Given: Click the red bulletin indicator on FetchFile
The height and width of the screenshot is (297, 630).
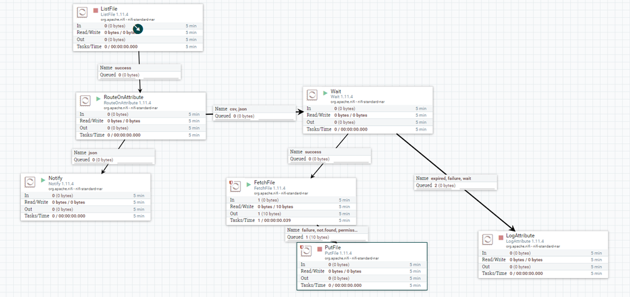Looking at the screenshot, I should [x=231, y=183].
